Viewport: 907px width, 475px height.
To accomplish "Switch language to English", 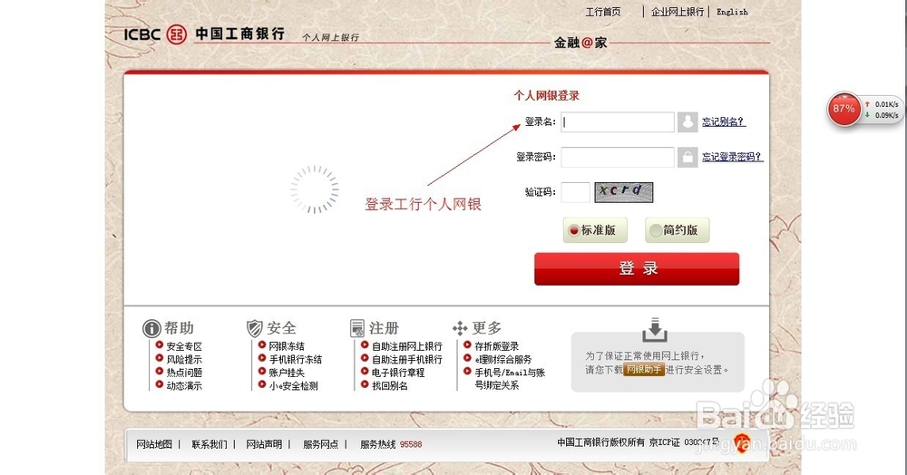I will (x=732, y=12).
